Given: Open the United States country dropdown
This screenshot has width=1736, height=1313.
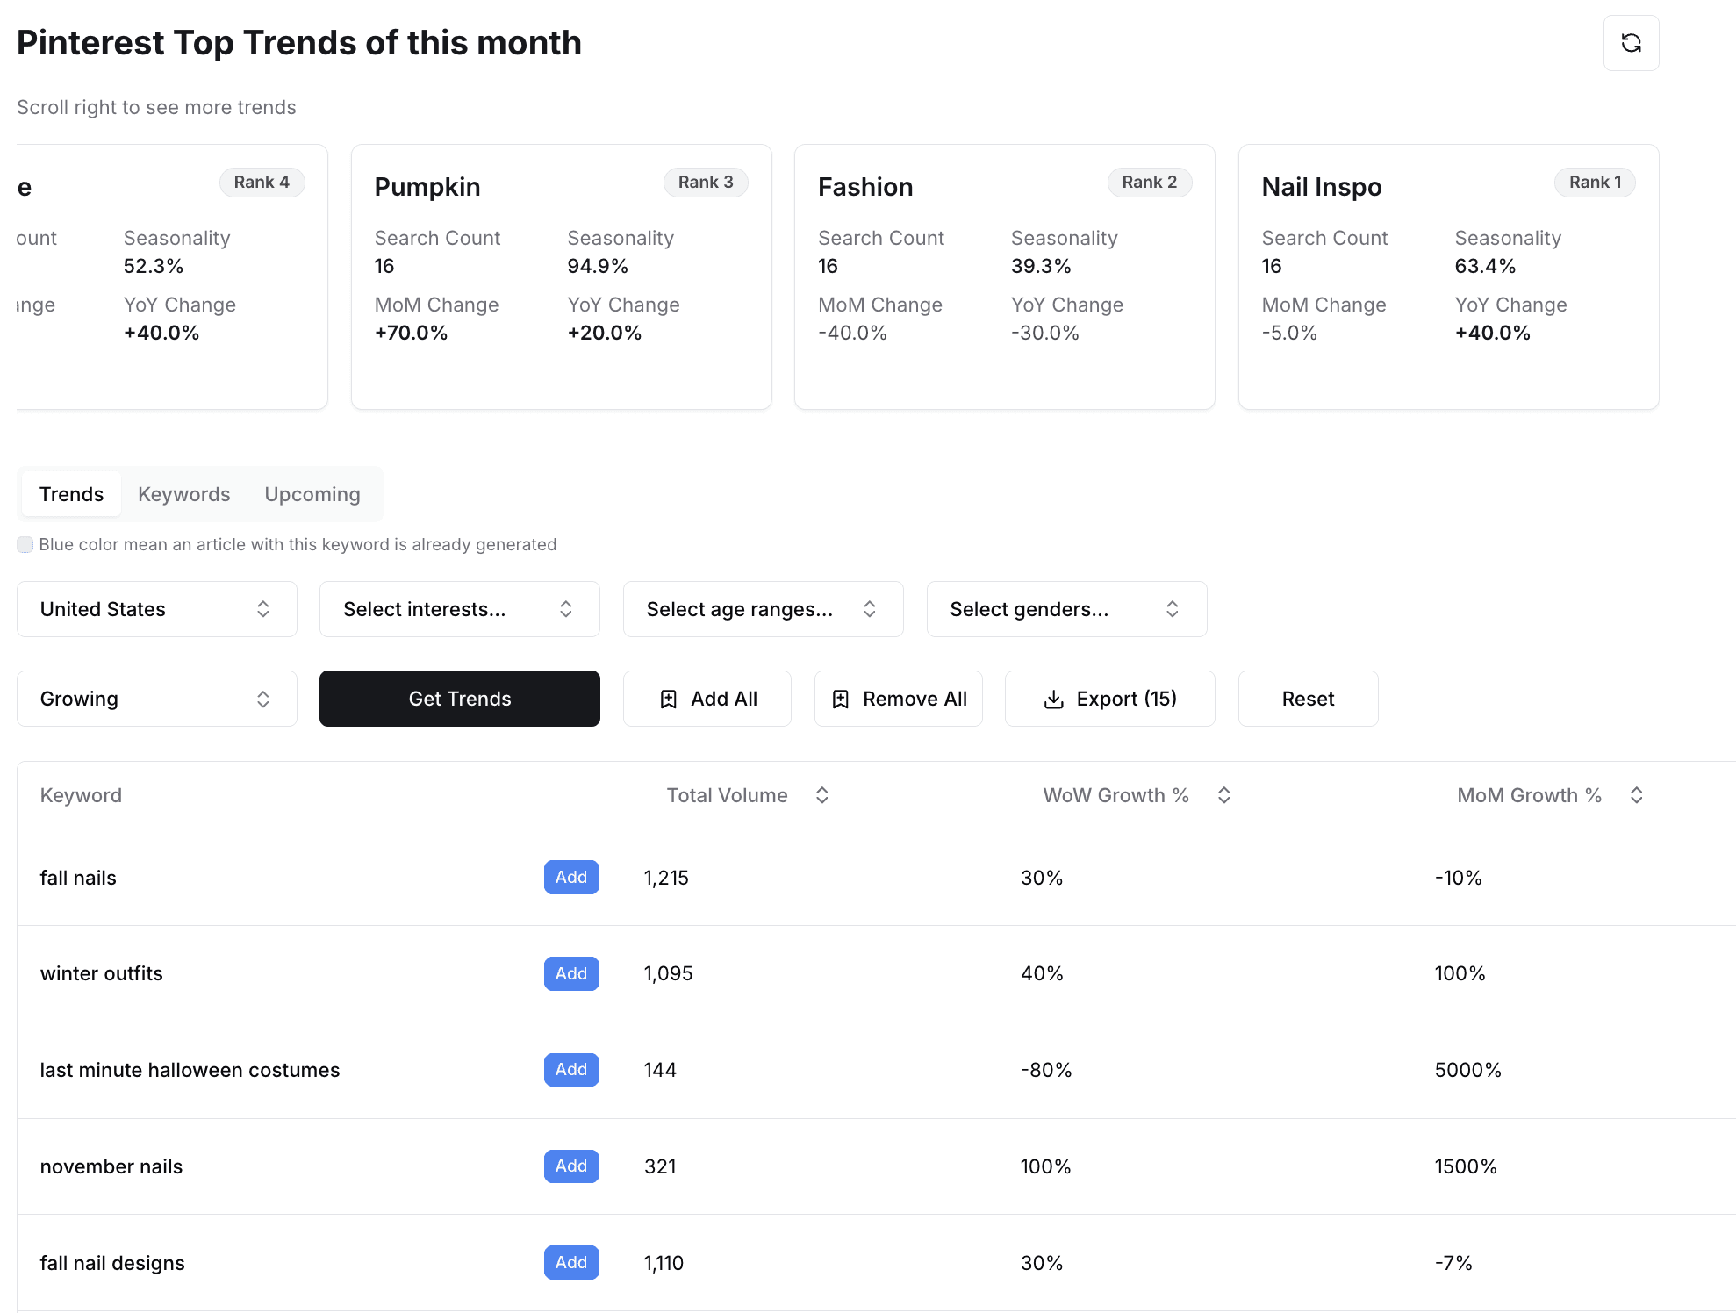Looking at the screenshot, I should click(157, 609).
